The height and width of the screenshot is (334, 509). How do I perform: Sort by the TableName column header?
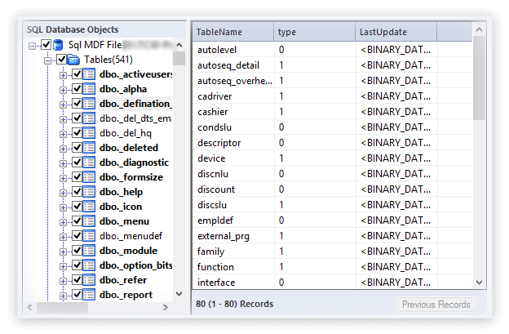(x=232, y=32)
